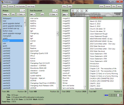The image size is (124, 105).
Task: Open the Misc button
Action: click(x=114, y=6)
